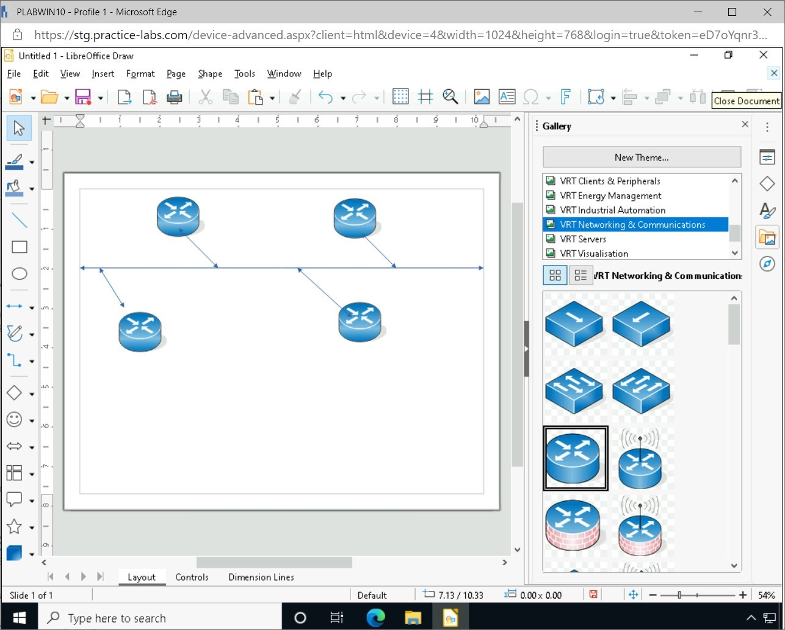785x630 pixels.
Task: Select the Ellipse drawing tool
Action: (x=20, y=273)
